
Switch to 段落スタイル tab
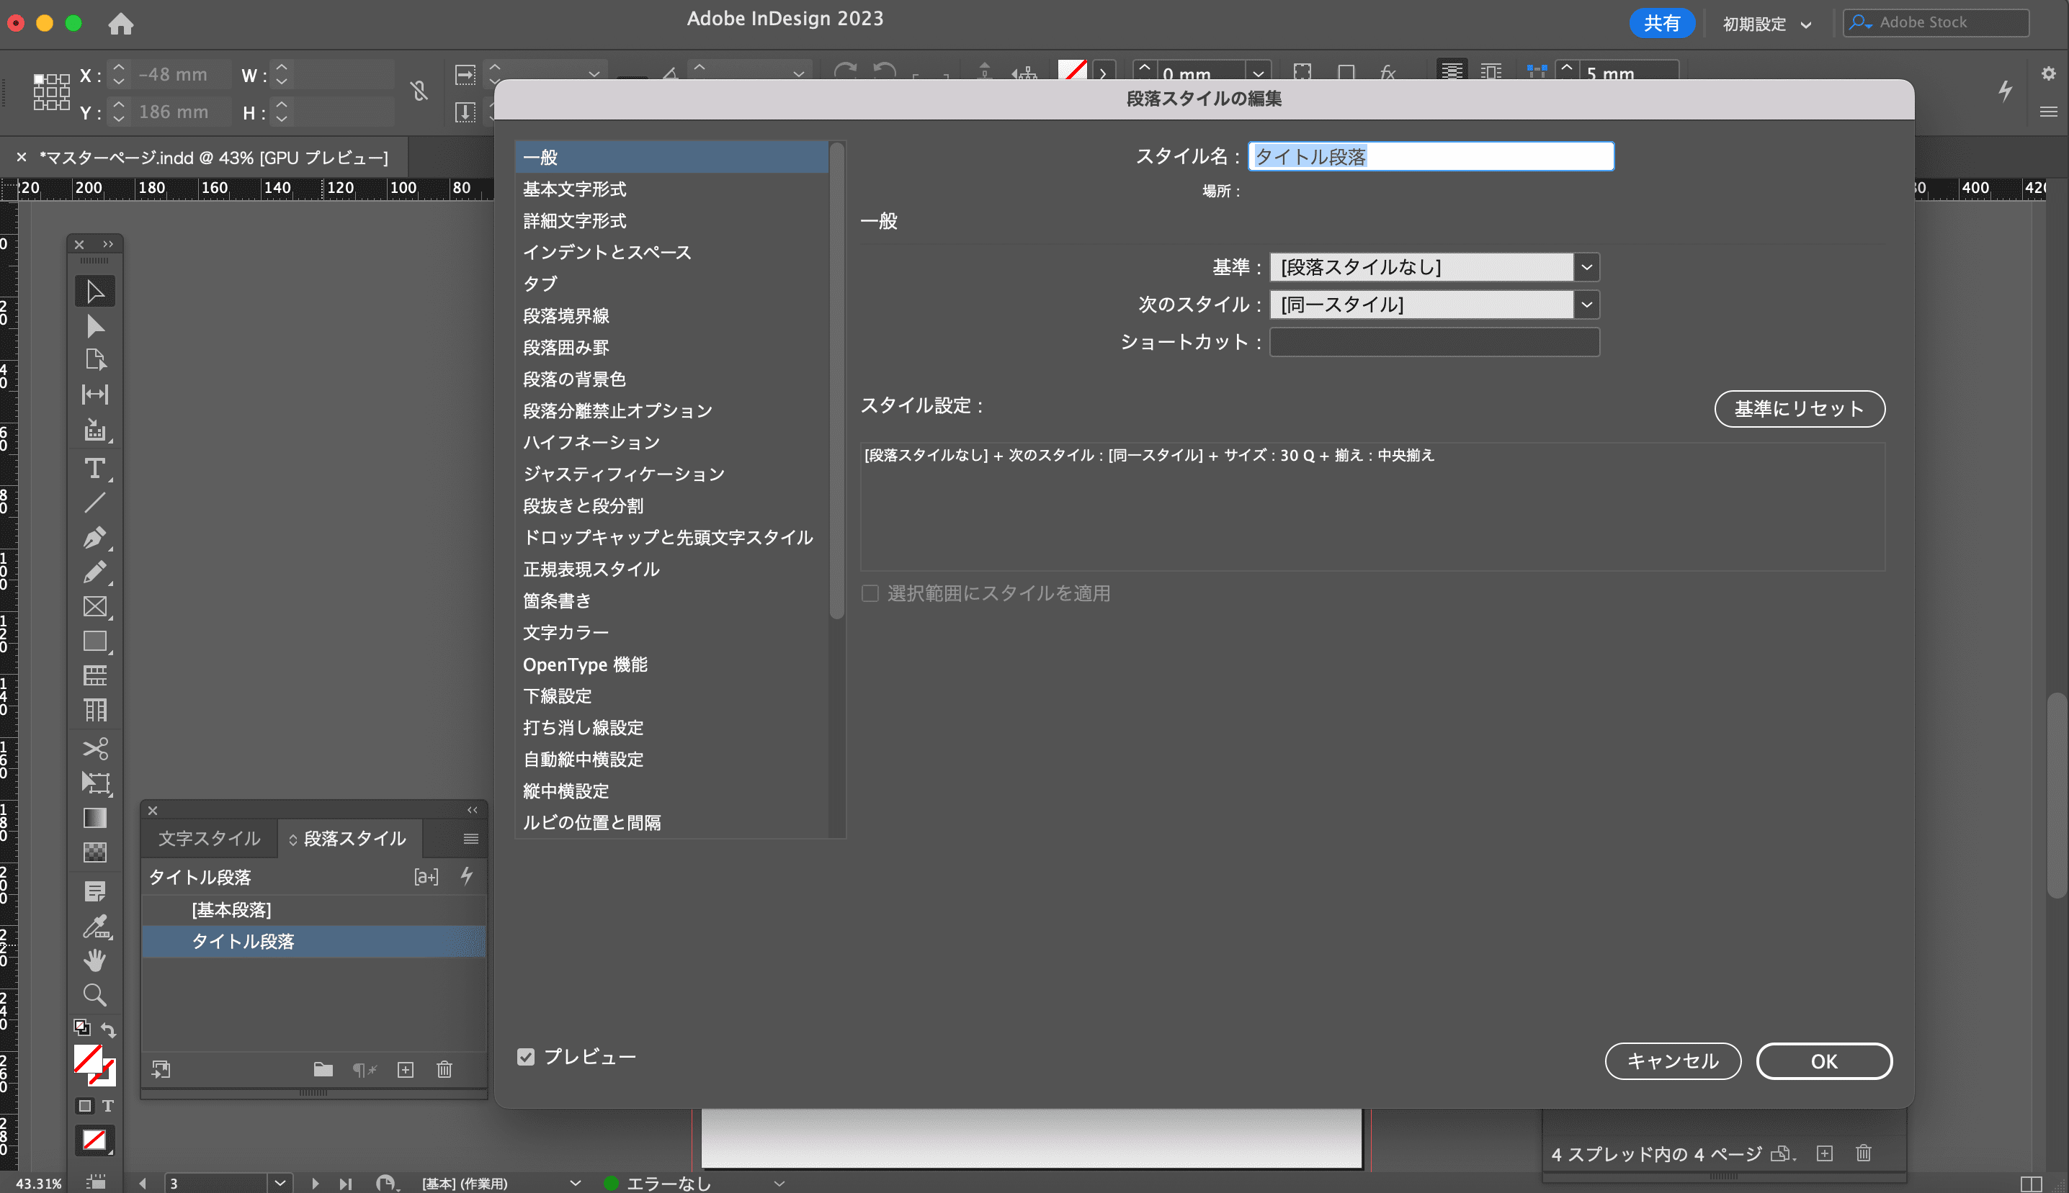(350, 838)
